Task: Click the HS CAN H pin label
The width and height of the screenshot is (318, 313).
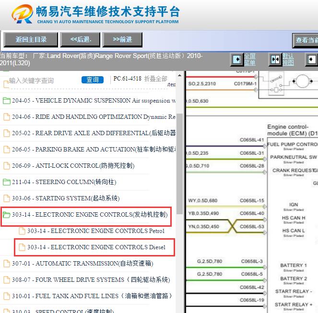Action: 294,218
